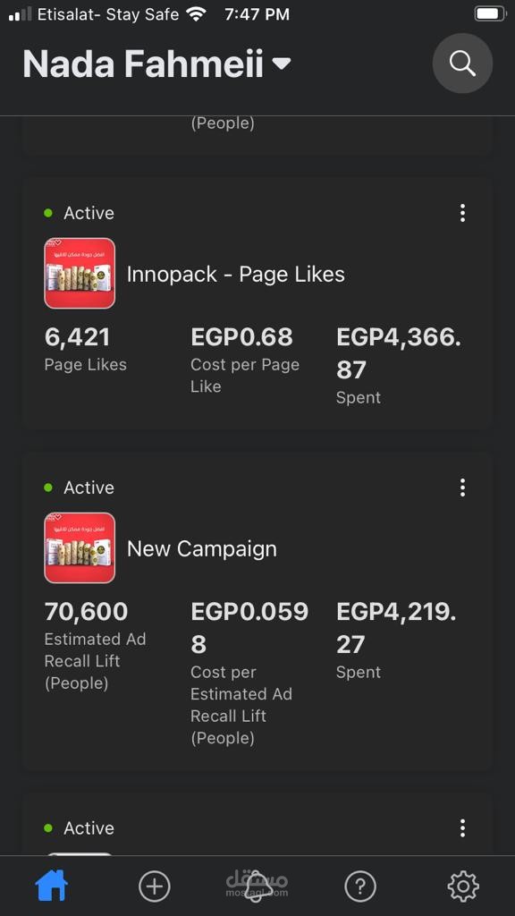View the 6,421 Page Likes metric
The width and height of the screenshot is (515, 916).
[85, 350]
